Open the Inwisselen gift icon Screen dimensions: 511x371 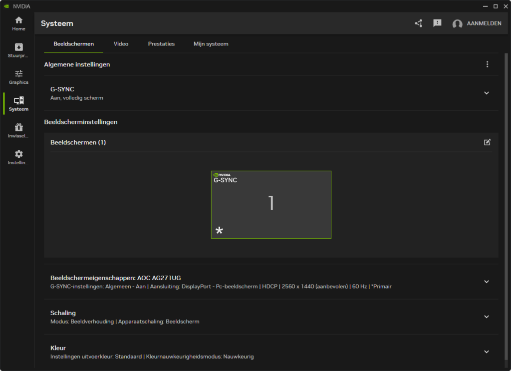pos(18,130)
